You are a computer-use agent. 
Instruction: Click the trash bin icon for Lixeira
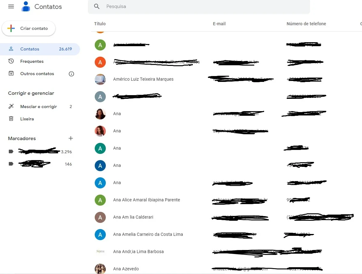coord(11,119)
